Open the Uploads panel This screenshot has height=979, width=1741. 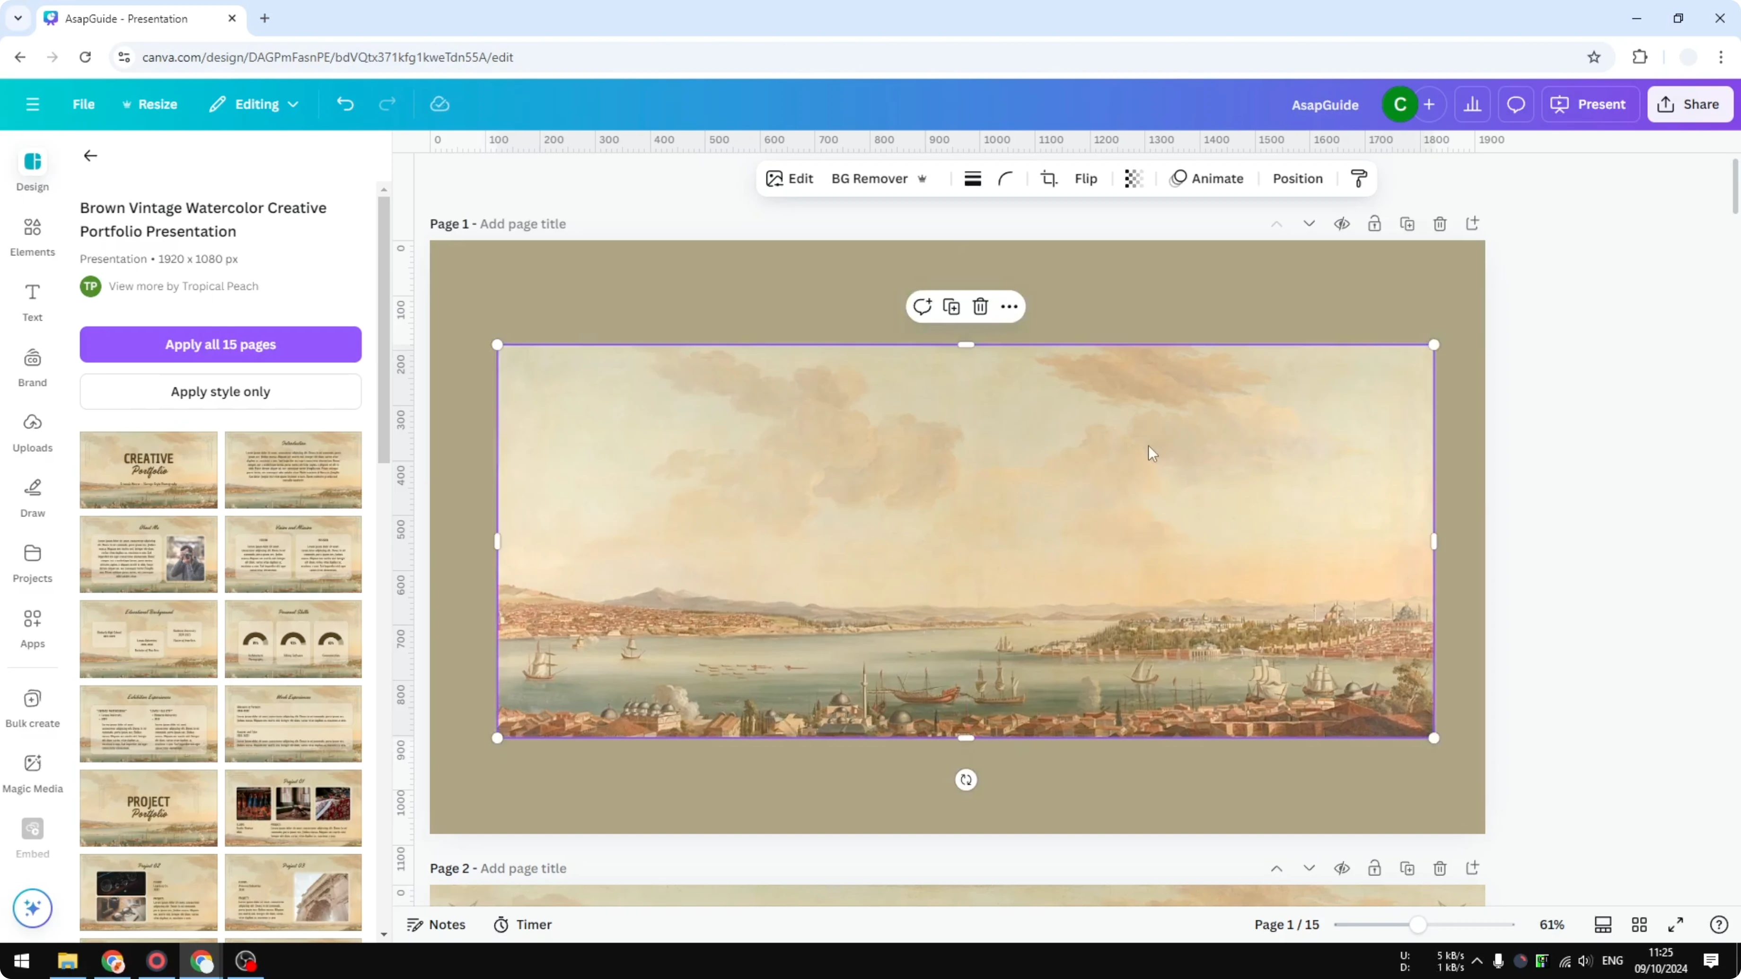pyautogui.click(x=33, y=433)
